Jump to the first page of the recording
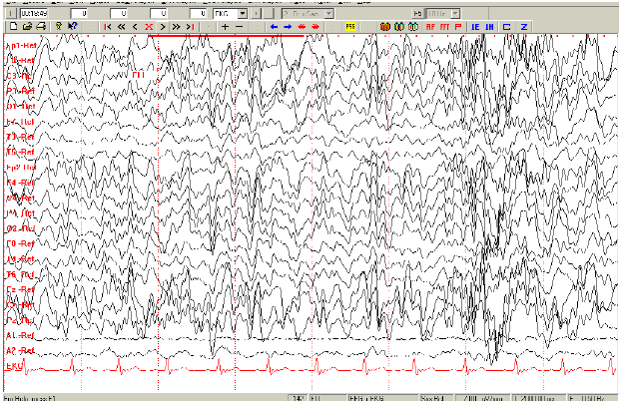The width and height of the screenshot is (622, 407). tap(107, 27)
